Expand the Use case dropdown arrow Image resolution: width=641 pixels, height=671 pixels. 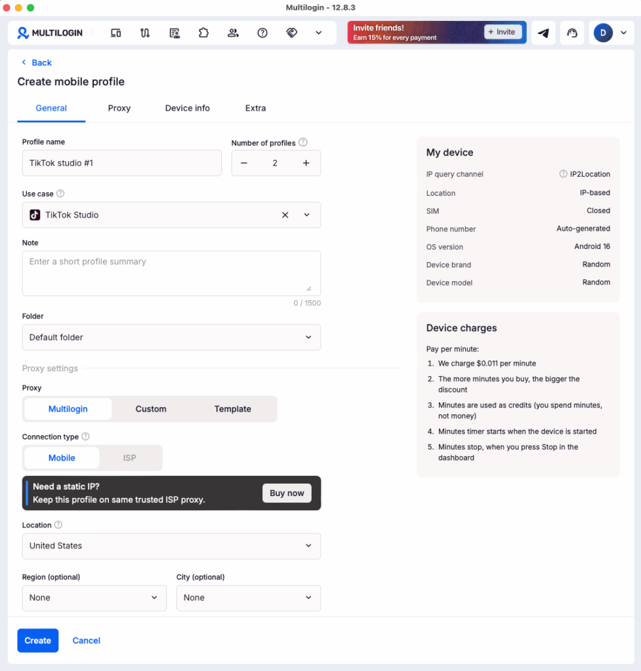(x=307, y=215)
